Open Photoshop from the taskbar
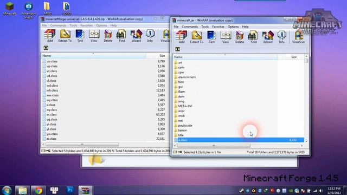 (70, 190)
